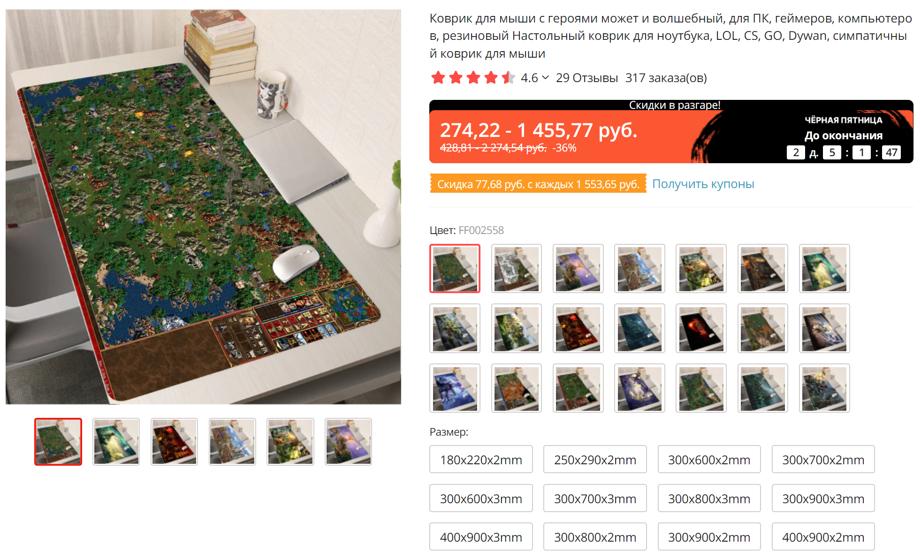Select the red eye on black color swatch
This screenshot has width=921, height=559.
click(x=701, y=328)
